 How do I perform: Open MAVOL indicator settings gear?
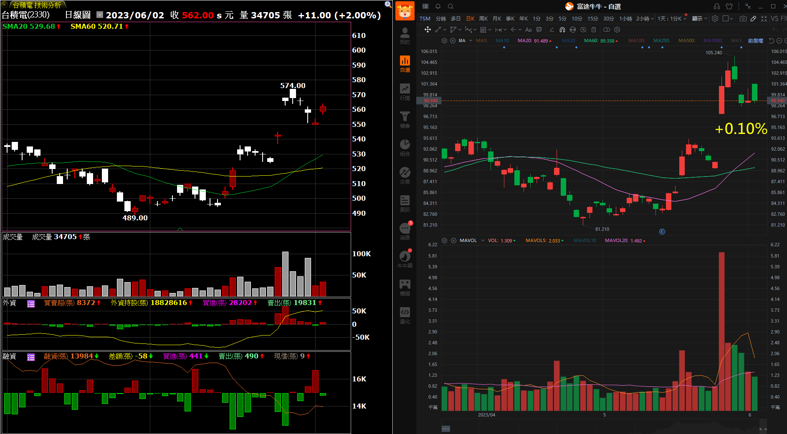pos(444,240)
